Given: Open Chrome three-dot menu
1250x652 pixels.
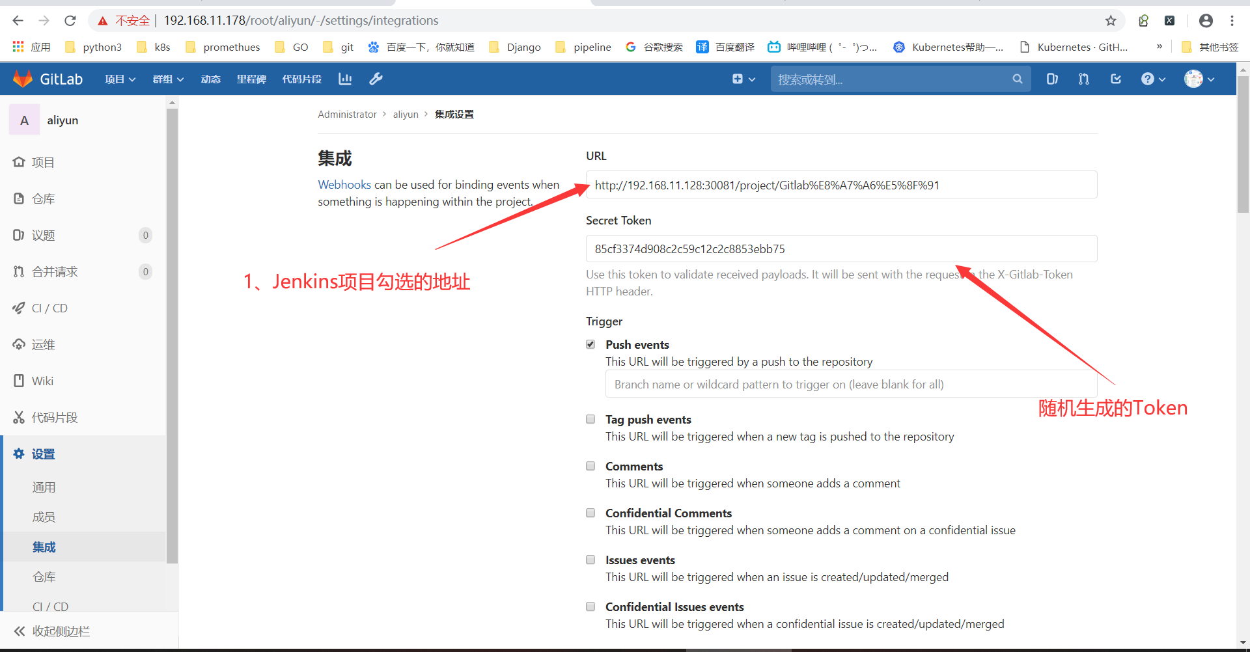Looking at the screenshot, I should [1232, 21].
